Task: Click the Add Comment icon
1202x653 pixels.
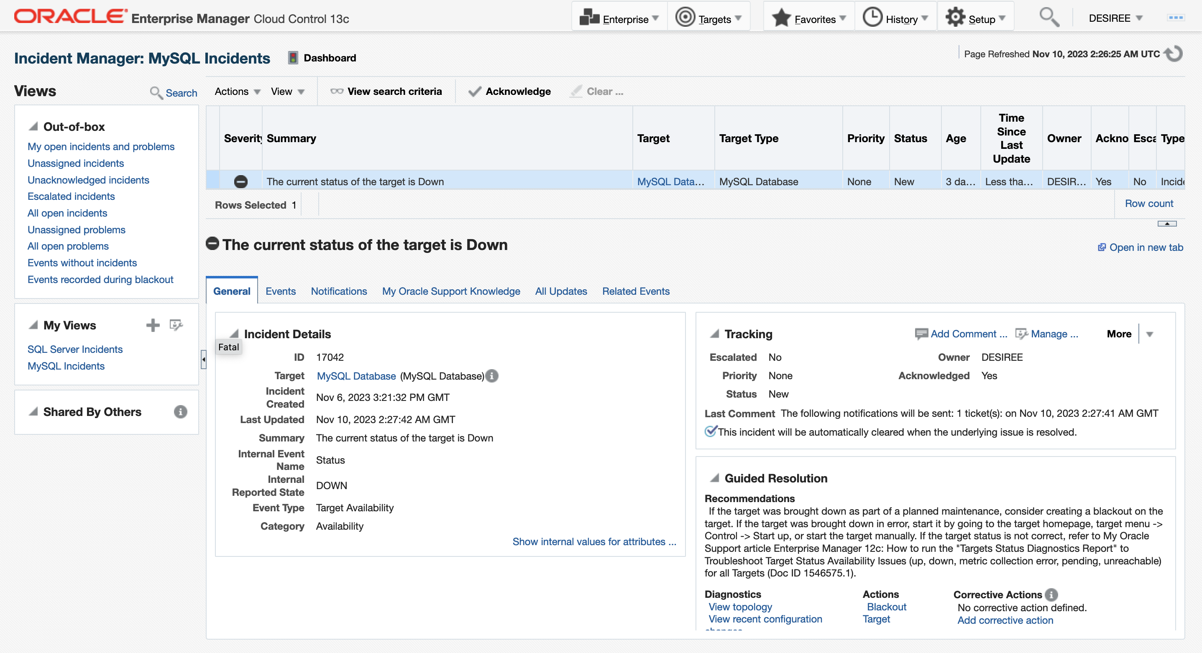Action: tap(921, 334)
